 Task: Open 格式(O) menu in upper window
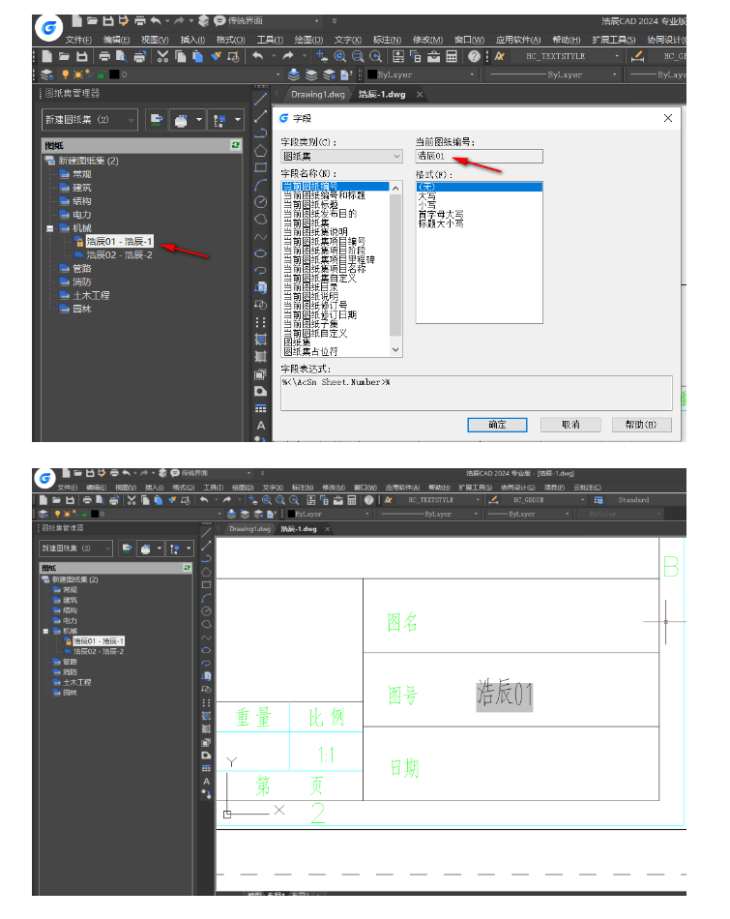pos(230,40)
